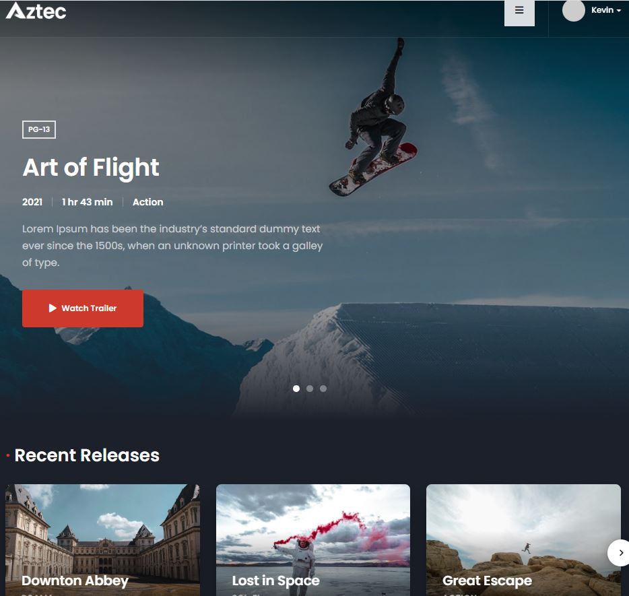
Task: Open the Lost in Space thumbnail
Action: click(313, 540)
